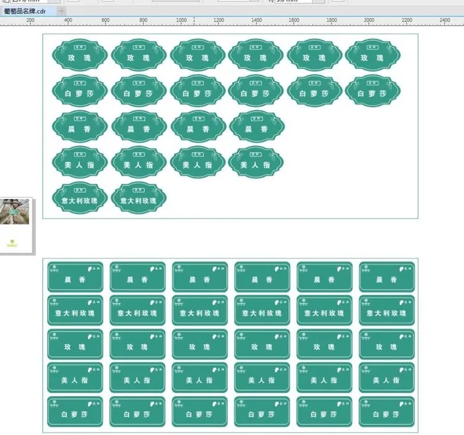Select the first rectangular 玫瑰 label
This screenshot has width=464, height=435.
click(75, 345)
